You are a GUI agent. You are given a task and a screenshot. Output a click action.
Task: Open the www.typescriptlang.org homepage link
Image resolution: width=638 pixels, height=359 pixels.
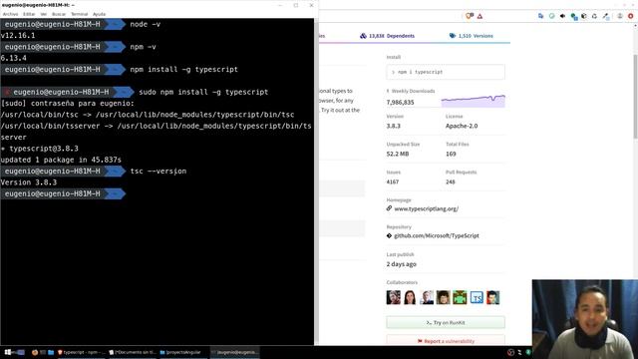[x=426, y=208]
